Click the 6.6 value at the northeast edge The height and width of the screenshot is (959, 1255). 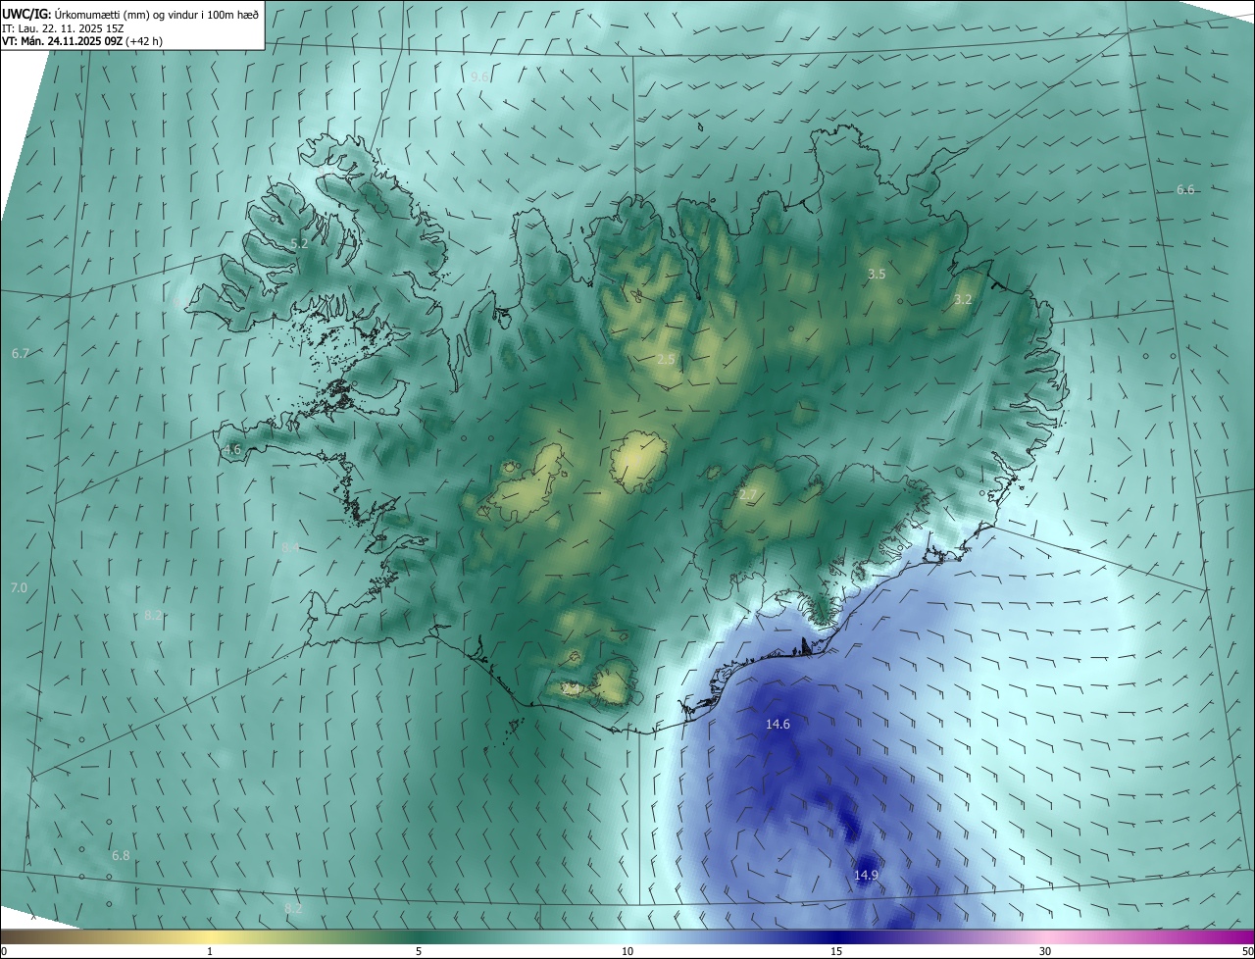1185,189
